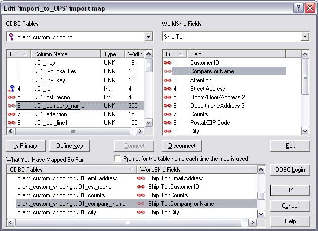Sort mapped list by ODBC Tables header
Screen dimensions: 318x231
click(x=72, y=169)
